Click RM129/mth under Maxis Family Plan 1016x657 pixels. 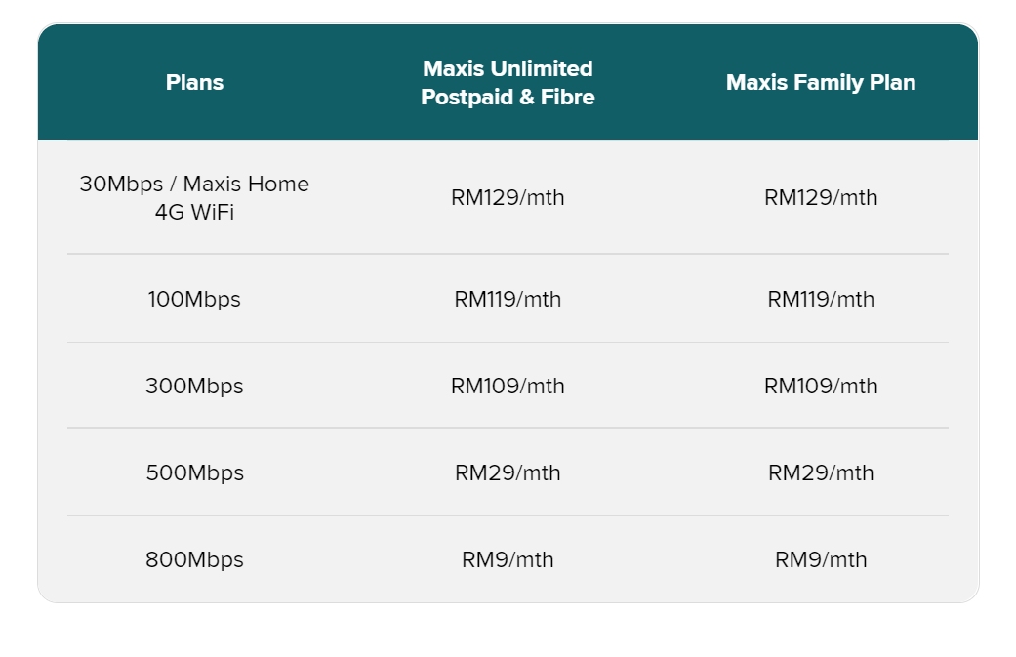[x=821, y=197]
